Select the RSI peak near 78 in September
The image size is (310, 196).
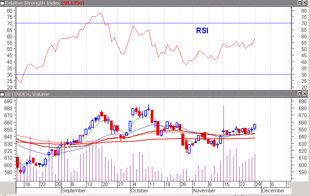click(99, 14)
